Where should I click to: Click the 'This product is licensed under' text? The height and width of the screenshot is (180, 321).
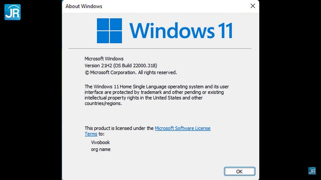[119, 128]
